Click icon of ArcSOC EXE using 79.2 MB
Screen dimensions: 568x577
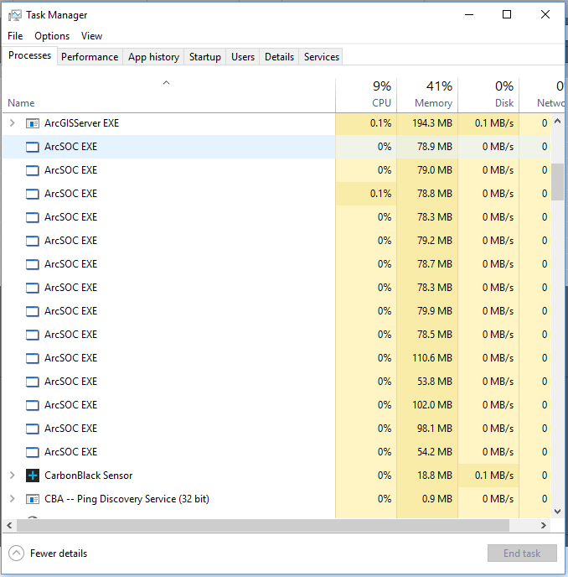coord(33,241)
